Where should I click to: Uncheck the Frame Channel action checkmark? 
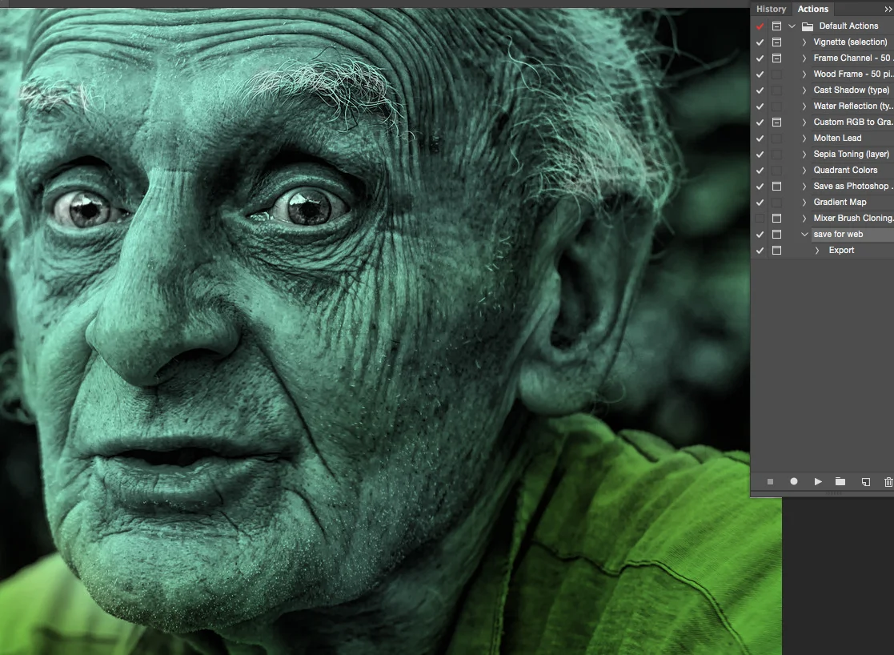[760, 58]
